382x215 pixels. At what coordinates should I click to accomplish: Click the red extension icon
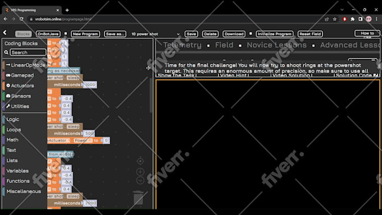pos(344,19)
